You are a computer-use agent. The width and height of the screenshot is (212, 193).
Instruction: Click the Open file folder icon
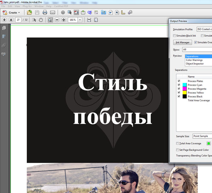pos(29,12)
